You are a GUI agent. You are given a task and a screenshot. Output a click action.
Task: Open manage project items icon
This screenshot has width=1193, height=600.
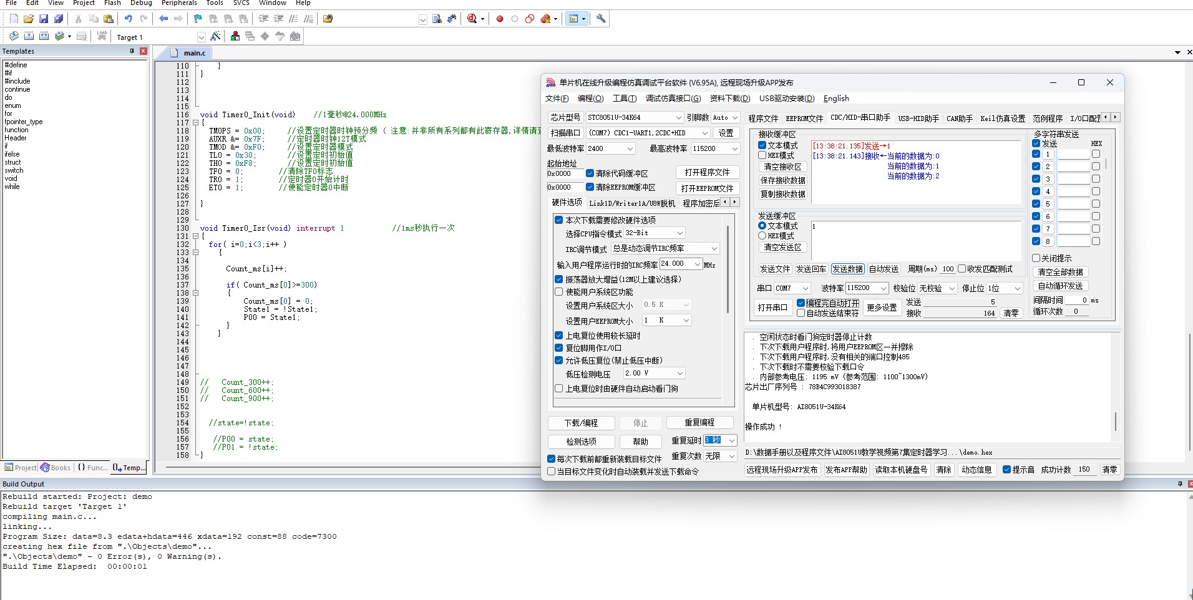tap(235, 36)
